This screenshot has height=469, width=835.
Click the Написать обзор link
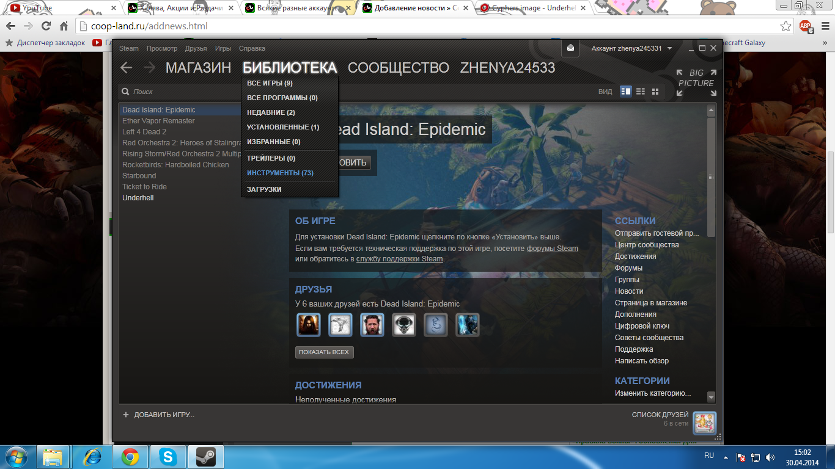click(642, 361)
